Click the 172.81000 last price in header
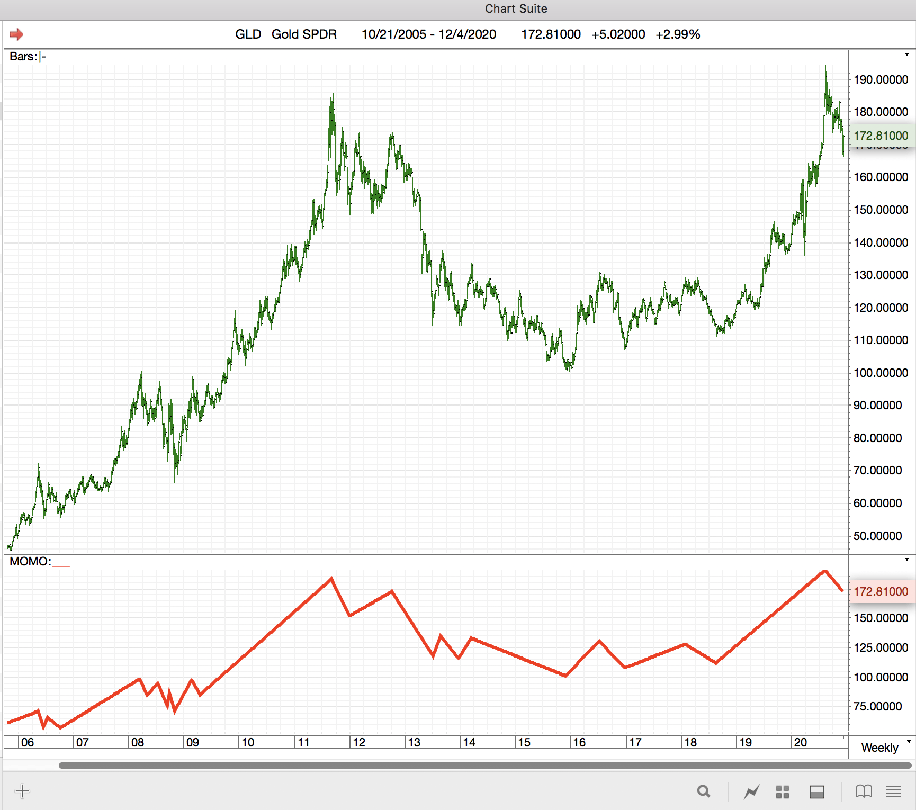 [551, 34]
